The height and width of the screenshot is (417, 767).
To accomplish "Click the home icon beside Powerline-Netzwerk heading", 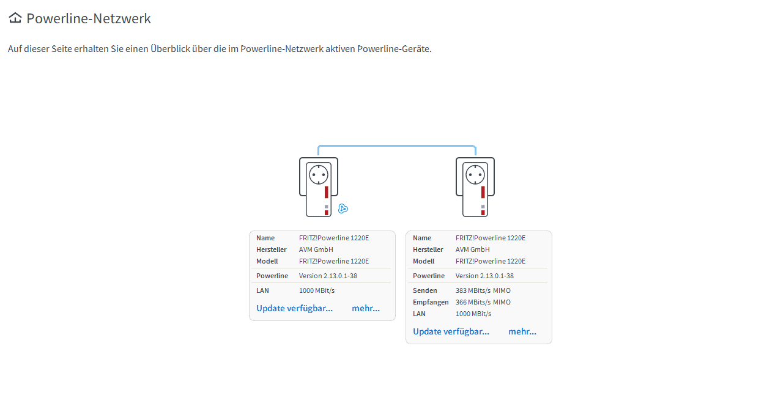I will tap(15, 18).
